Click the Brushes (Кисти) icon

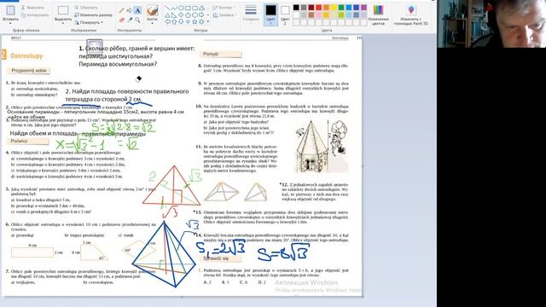pos(153,11)
